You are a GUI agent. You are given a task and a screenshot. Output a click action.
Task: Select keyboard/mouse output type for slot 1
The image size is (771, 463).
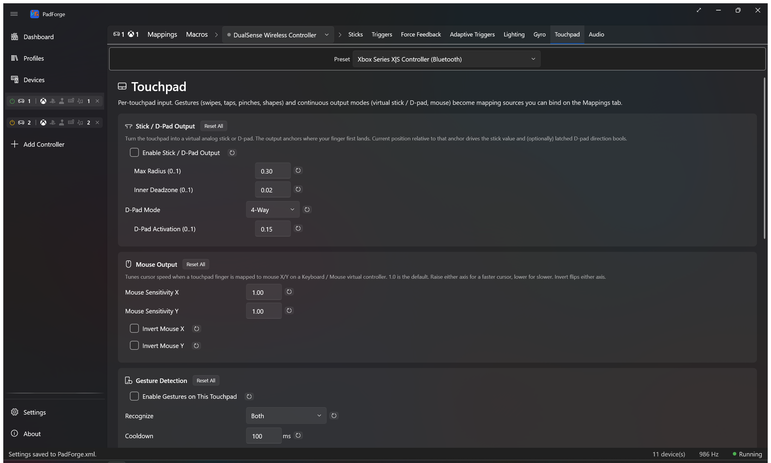71,101
